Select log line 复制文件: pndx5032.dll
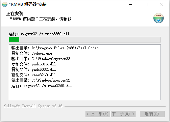170x122 pixels. [x=33, y=69]
